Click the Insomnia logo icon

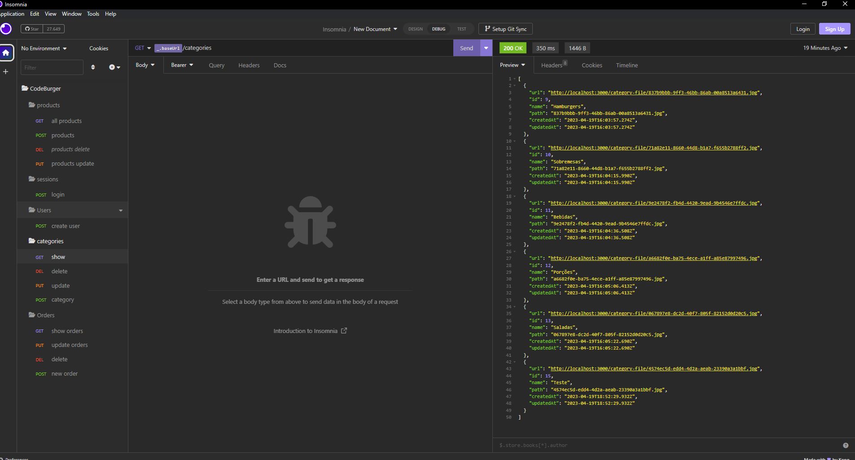6,29
